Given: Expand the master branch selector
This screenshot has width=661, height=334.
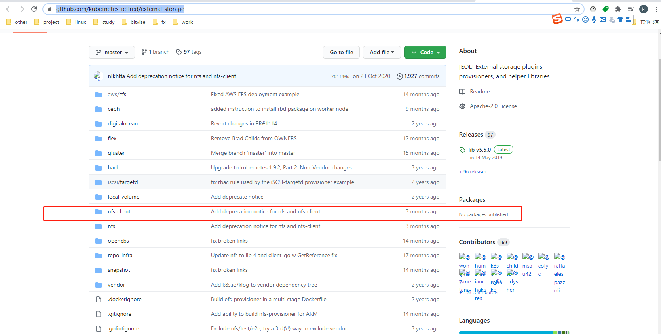Looking at the screenshot, I should [112, 52].
